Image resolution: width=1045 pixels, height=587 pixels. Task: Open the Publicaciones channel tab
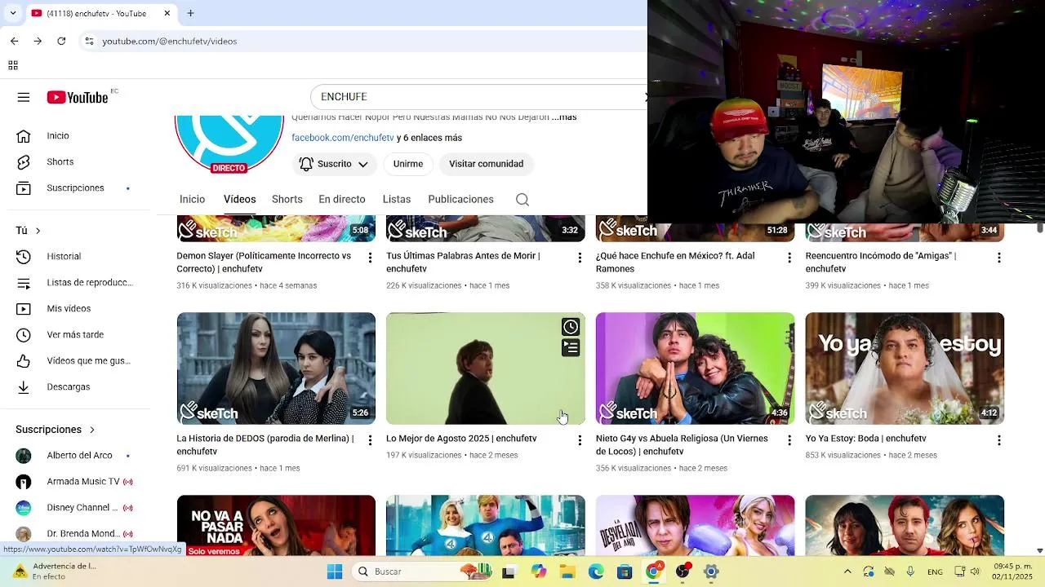461,200
